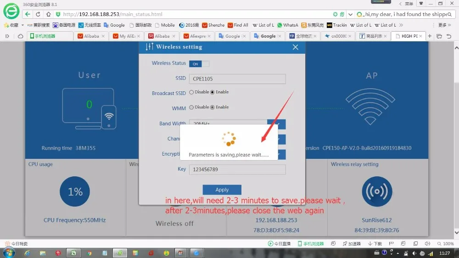
Task: Switch to the My AliExpress tab
Action: click(127, 36)
